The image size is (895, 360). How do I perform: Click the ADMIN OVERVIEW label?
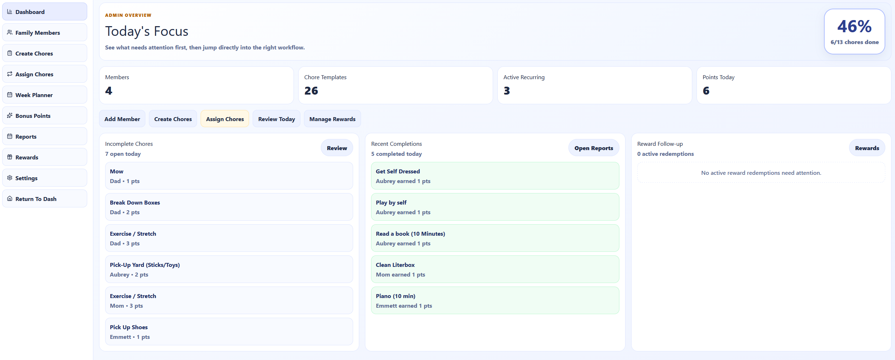coord(128,15)
